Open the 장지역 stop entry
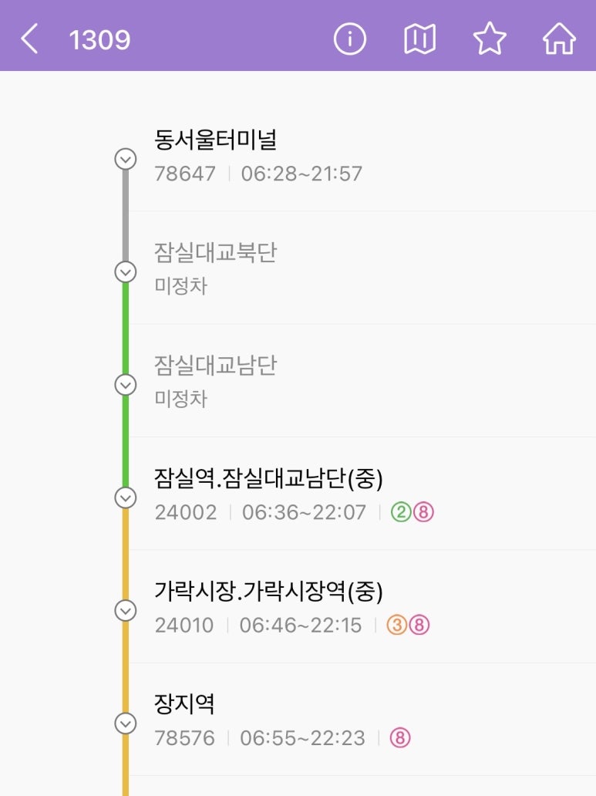 tap(184, 704)
